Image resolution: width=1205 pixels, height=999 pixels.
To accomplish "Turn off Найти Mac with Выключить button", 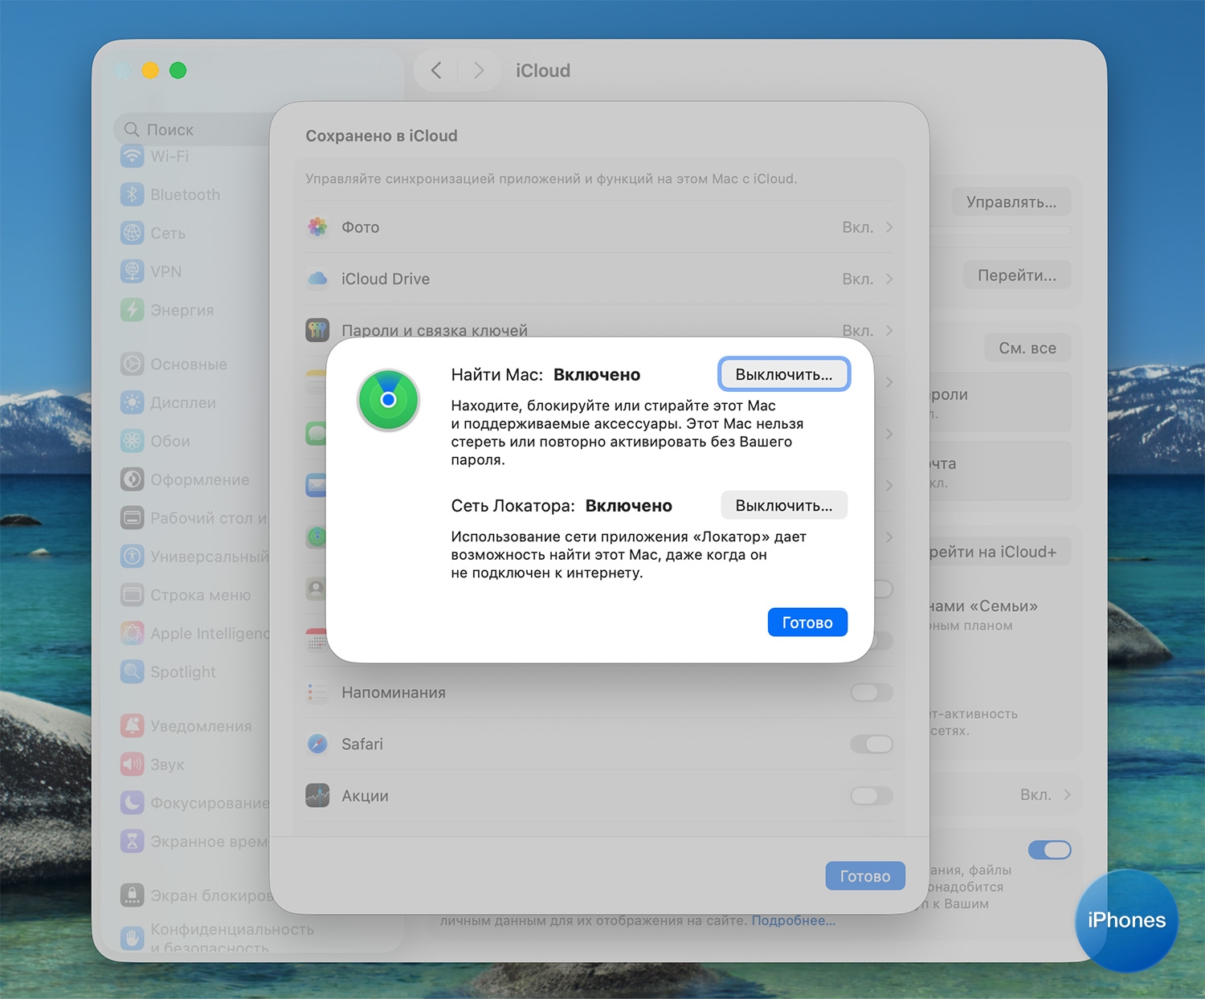I will [783, 374].
